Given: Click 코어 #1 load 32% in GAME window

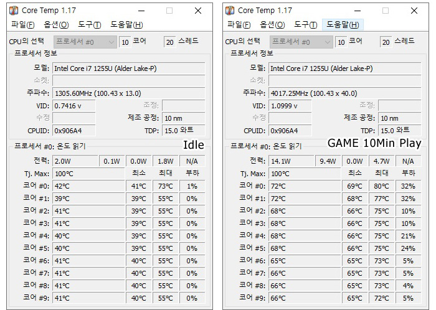Looking at the screenshot, I should point(408,199).
